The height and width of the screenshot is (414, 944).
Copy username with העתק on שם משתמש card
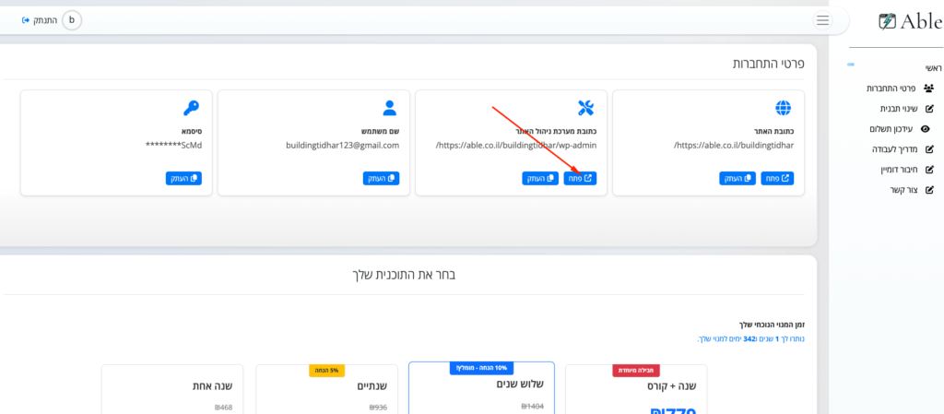click(x=381, y=178)
